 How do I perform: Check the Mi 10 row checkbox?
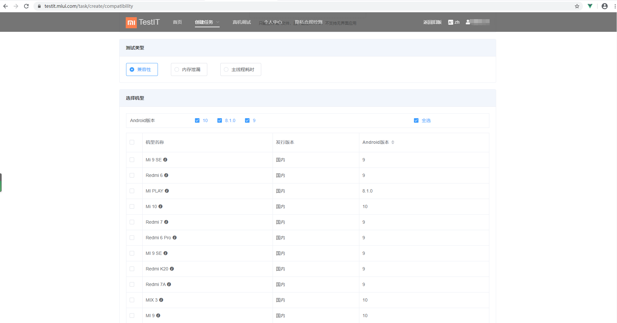(x=132, y=206)
